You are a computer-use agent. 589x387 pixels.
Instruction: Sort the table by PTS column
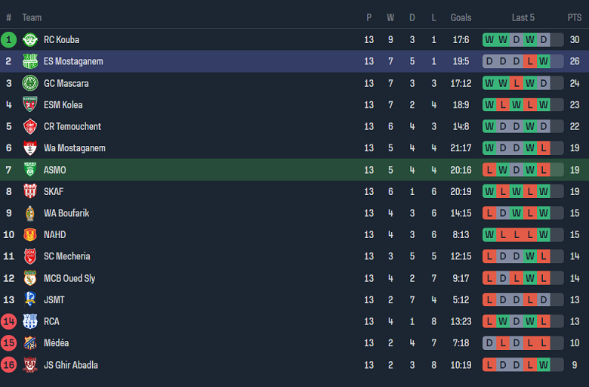(x=575, y=17)
